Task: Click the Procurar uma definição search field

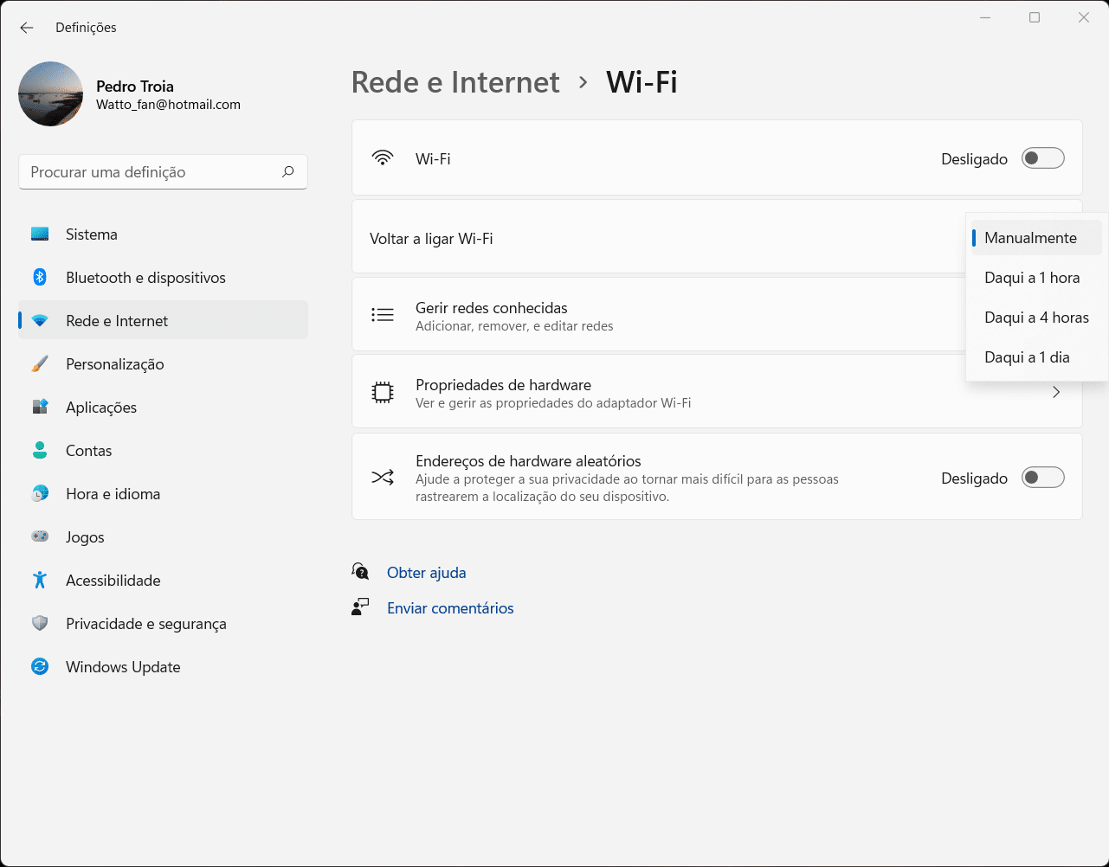Action: tap(152, 172)
